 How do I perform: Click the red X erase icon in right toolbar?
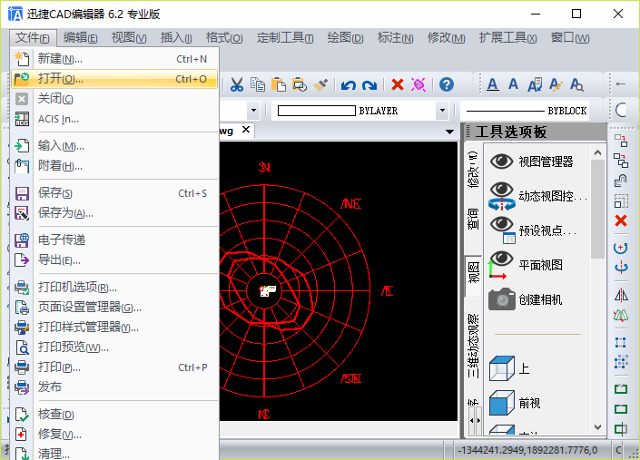pyautogui.click(x=621, y=221)
